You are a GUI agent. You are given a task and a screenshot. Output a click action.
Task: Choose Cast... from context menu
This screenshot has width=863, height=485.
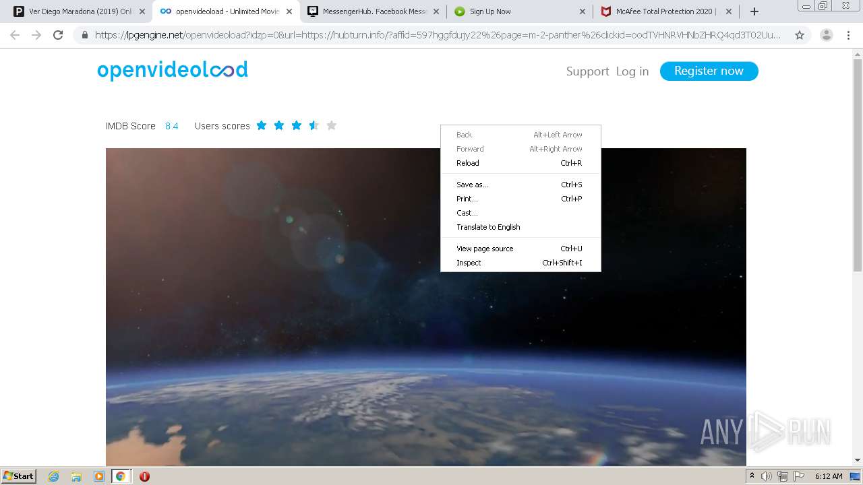tap(520, 213)
